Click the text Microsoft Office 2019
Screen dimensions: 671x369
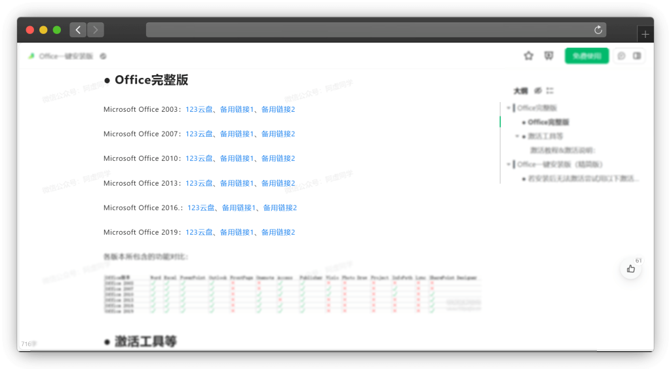pos(140,232)
